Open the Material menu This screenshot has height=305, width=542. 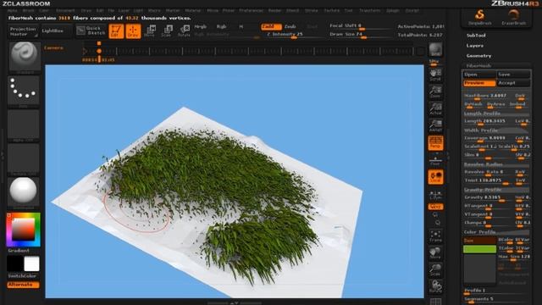[x=193, y=11]
